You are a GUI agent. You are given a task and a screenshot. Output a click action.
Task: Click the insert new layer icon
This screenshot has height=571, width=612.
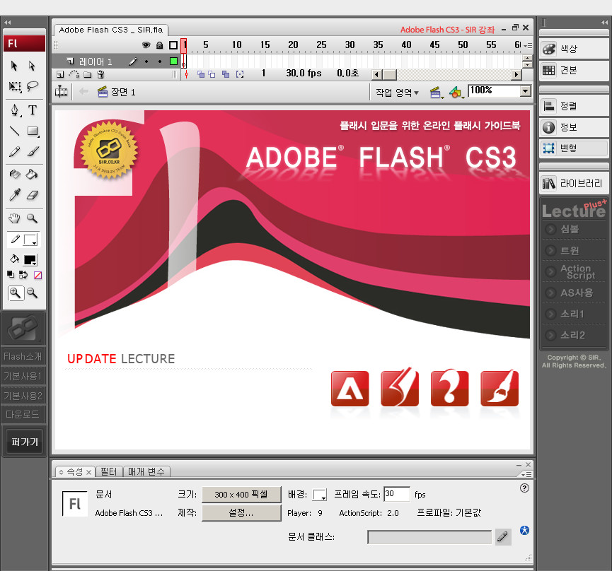click(x=60, y=74)
